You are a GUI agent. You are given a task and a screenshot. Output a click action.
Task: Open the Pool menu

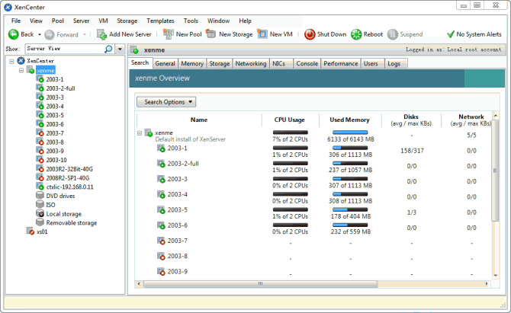[58, 21]
